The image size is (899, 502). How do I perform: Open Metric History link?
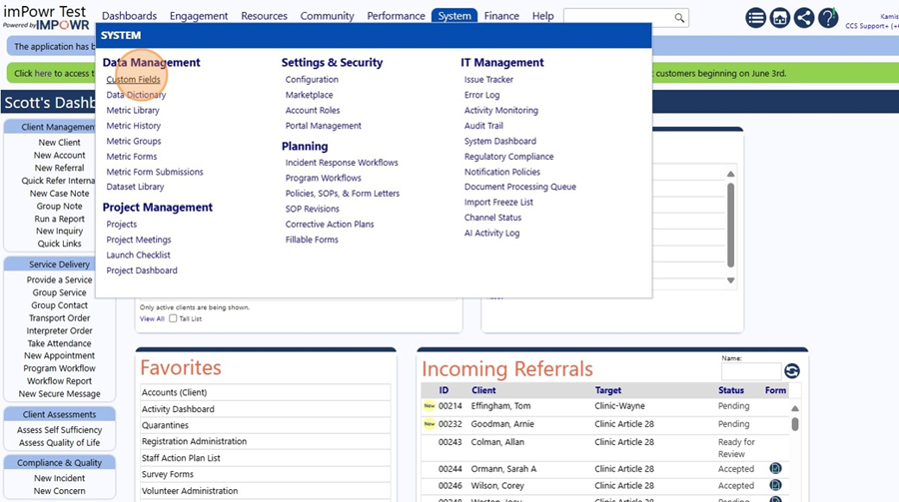134,126
